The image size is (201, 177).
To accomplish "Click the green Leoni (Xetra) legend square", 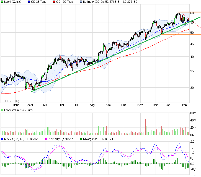I will pyautogui.click(x=2, y=2).
